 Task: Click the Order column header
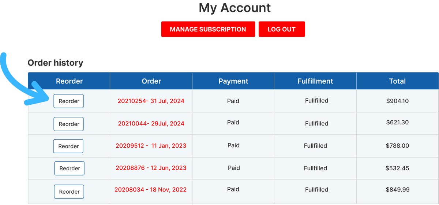151,81
